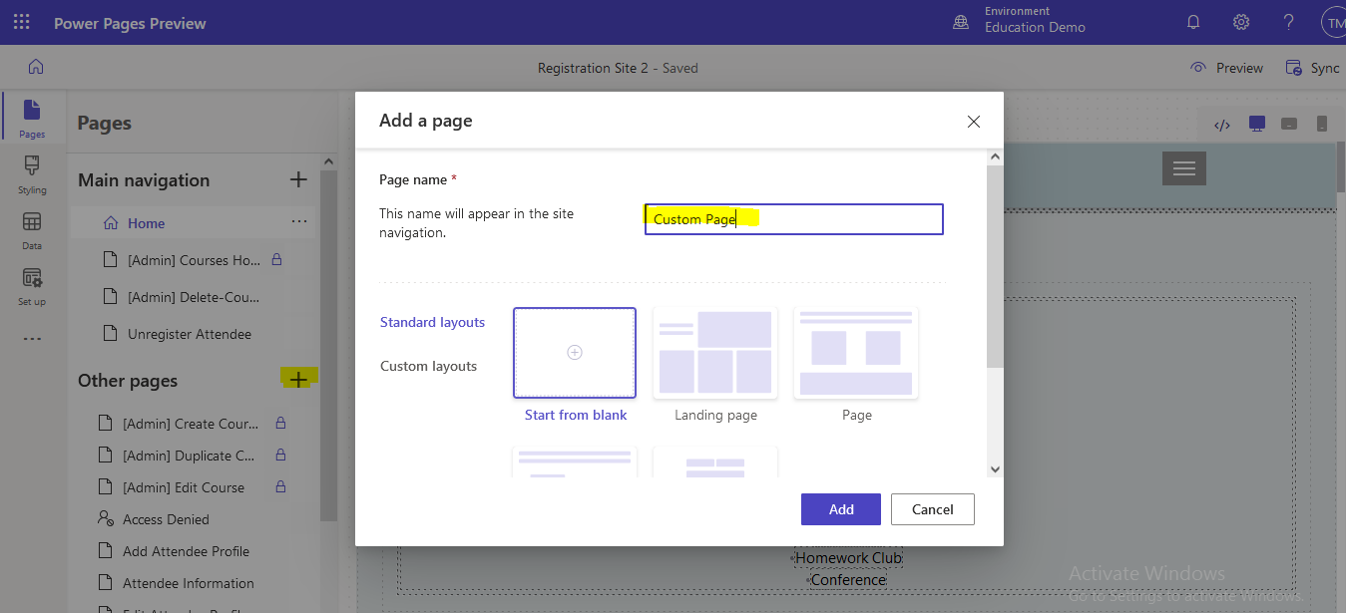Switch to mobile preview icon

click(x=1321, y=123)
